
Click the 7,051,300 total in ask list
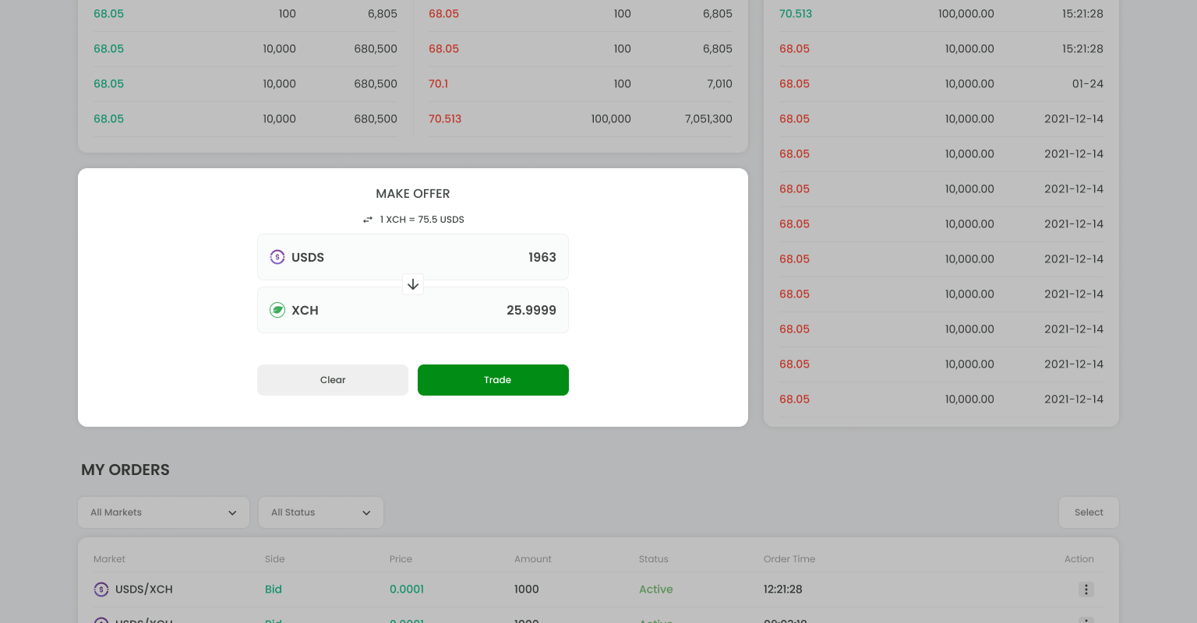point(708,119)
